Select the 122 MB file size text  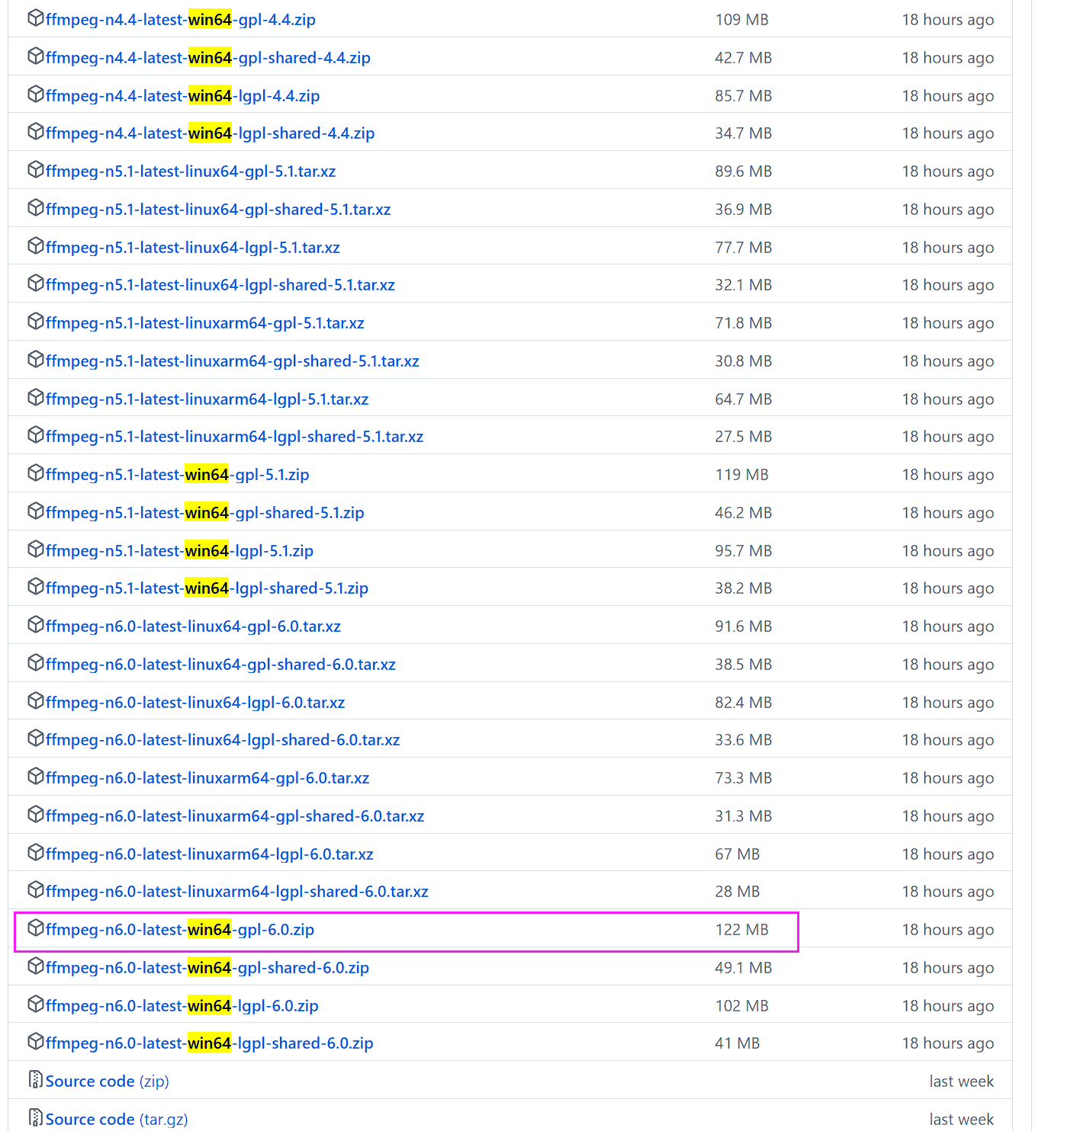pyautogui.click(x=742, y=930)
